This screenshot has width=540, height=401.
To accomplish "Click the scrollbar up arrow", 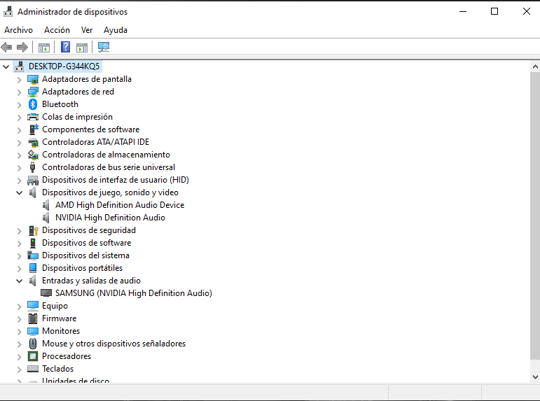I will (x=535, y=66).
